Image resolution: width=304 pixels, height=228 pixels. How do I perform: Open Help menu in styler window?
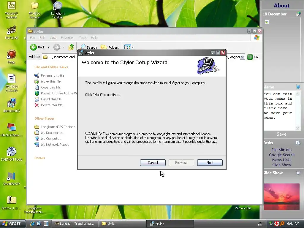pos(94,38)
